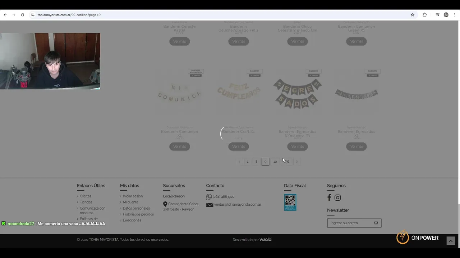Submit newsletter with the envelope icon
460x258 pixels.
[x=376, y=223]
